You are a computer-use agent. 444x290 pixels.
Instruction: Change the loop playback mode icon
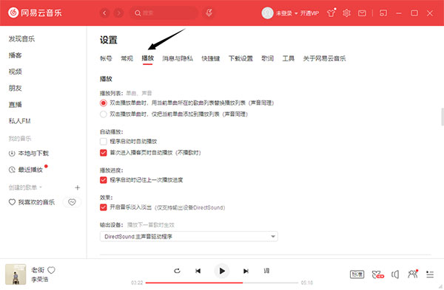click(178, 271)
